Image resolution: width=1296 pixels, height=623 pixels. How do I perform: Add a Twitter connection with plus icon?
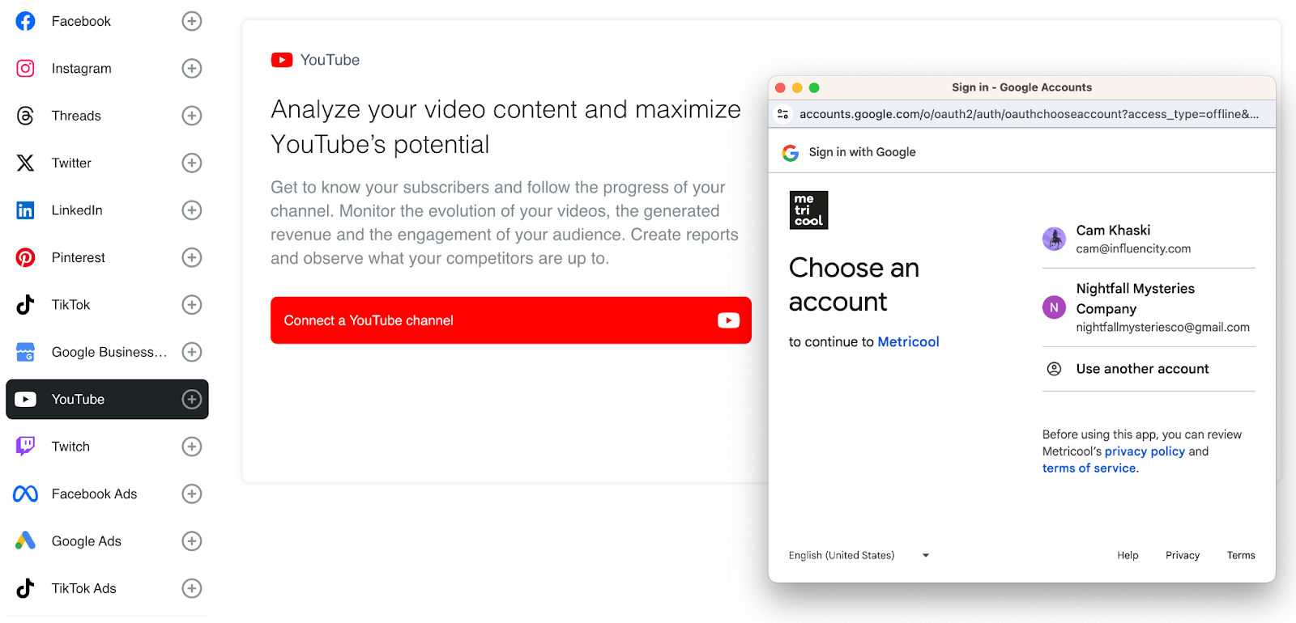[x=192, y=163]
